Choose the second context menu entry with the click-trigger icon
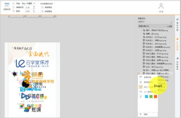 pyautogui.click(x=148, y=82)
